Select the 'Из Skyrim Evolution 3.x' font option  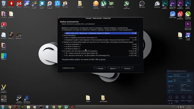point(65,49)
